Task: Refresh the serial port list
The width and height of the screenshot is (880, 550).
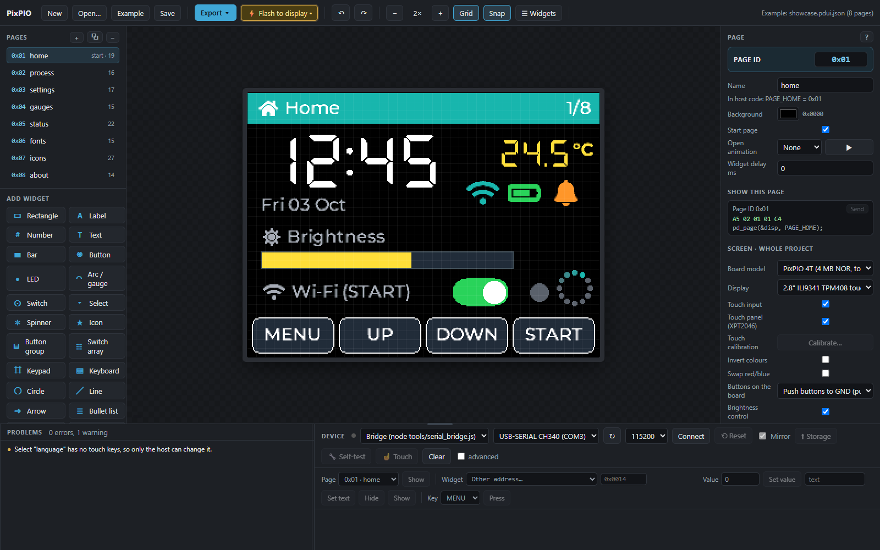Action: tap(612, 436)
